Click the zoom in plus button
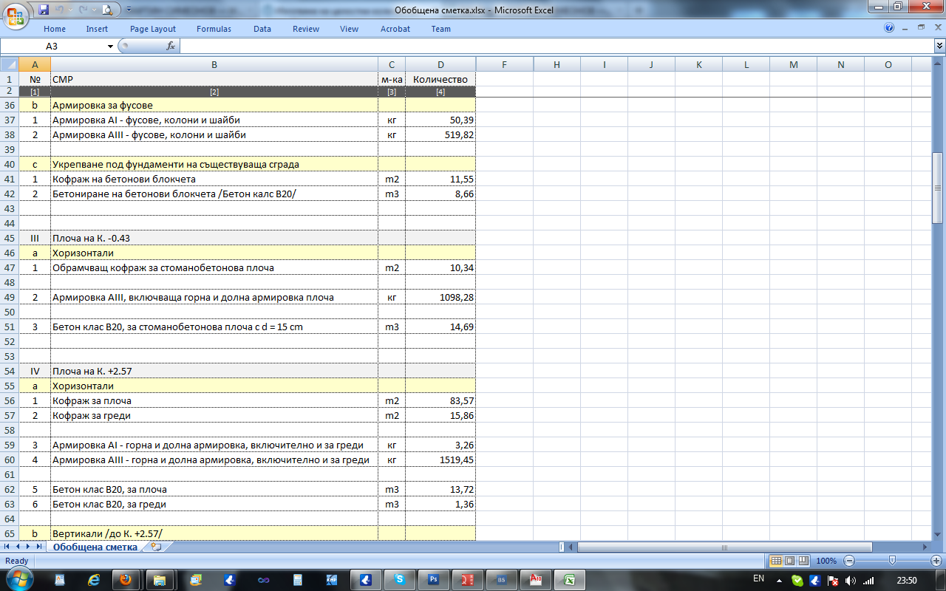This screenshot has width=946, height=591. 936,561
